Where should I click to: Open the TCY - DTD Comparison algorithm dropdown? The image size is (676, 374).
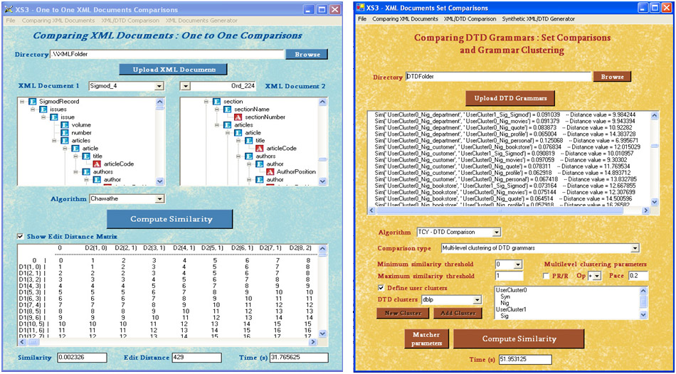pyautogui.click(x=496, y=233)
